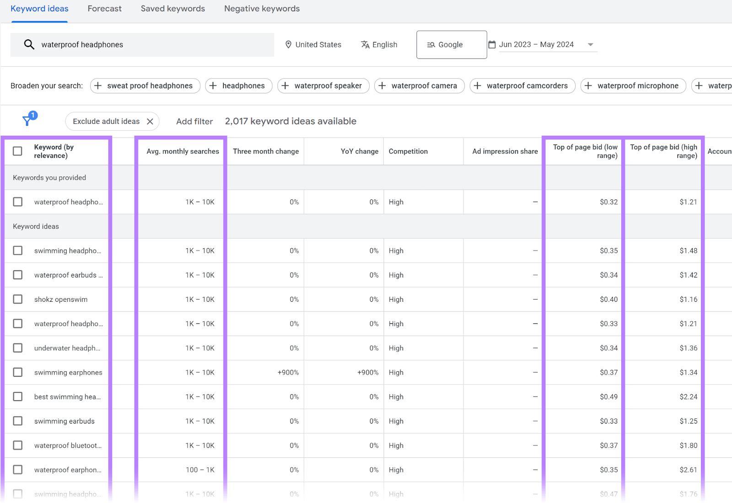
Task: Click plus icon on headphones chip
Action: 213,86
